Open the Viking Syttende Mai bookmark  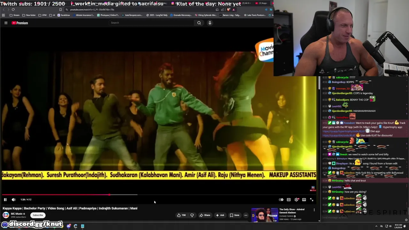205,15
